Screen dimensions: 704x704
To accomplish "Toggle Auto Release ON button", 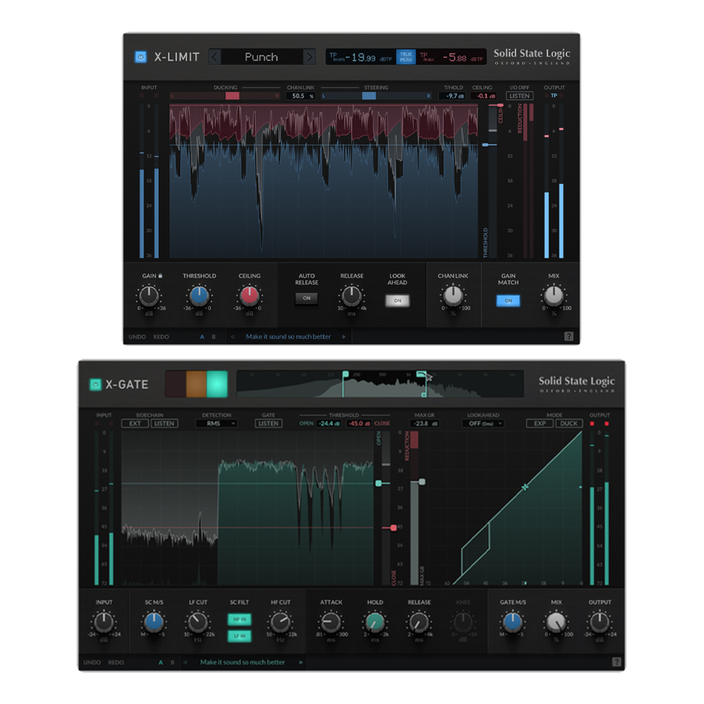I will (307, 299).
